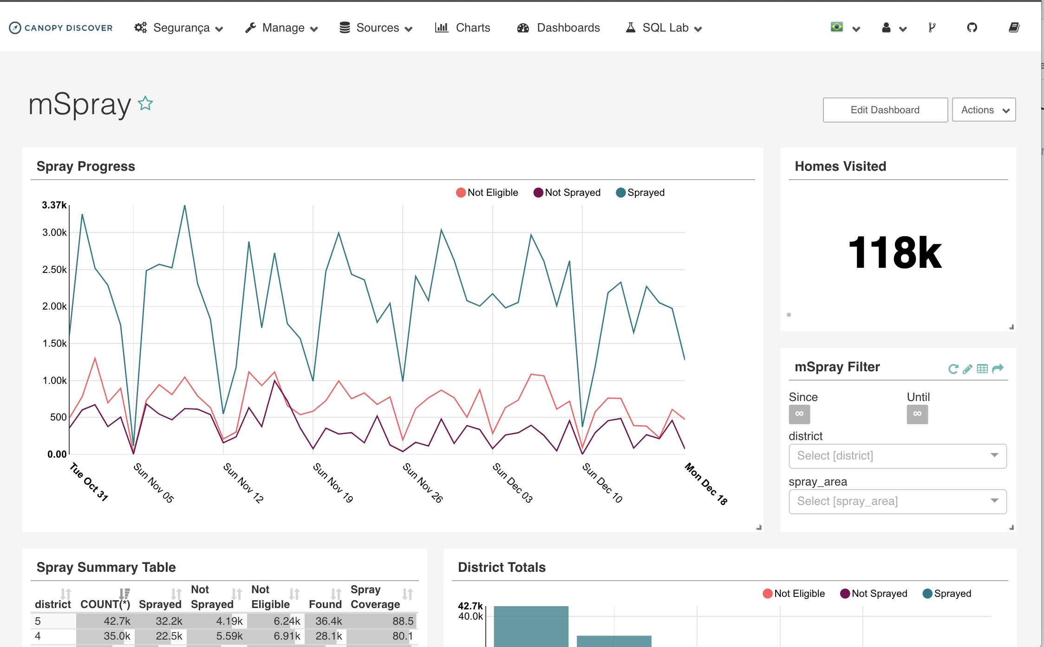
Task: Click the Homes Visited panel title
Action: pyautogui.click(x=840, y=166)
